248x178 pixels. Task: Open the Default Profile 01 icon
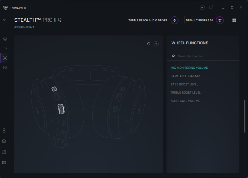coord(220,20)
